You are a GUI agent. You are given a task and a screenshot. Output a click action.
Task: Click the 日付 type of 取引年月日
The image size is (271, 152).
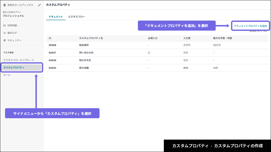[x=186, y=60]
